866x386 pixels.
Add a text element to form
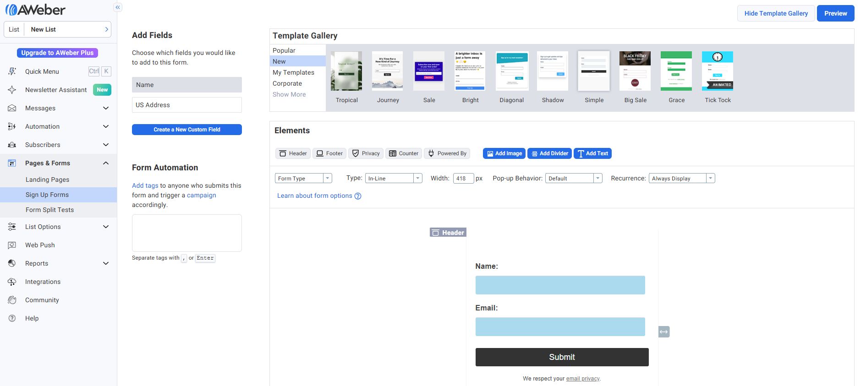(x=592, y=153)
